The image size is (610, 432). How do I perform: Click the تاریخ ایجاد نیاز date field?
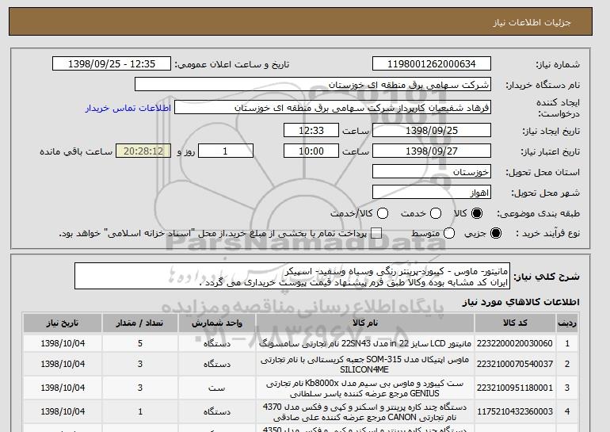(x=432, y=130)
